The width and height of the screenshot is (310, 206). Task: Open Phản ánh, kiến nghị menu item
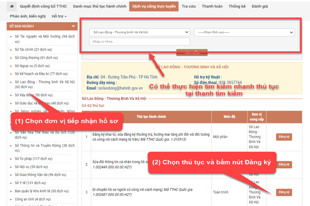pos(28,16)
